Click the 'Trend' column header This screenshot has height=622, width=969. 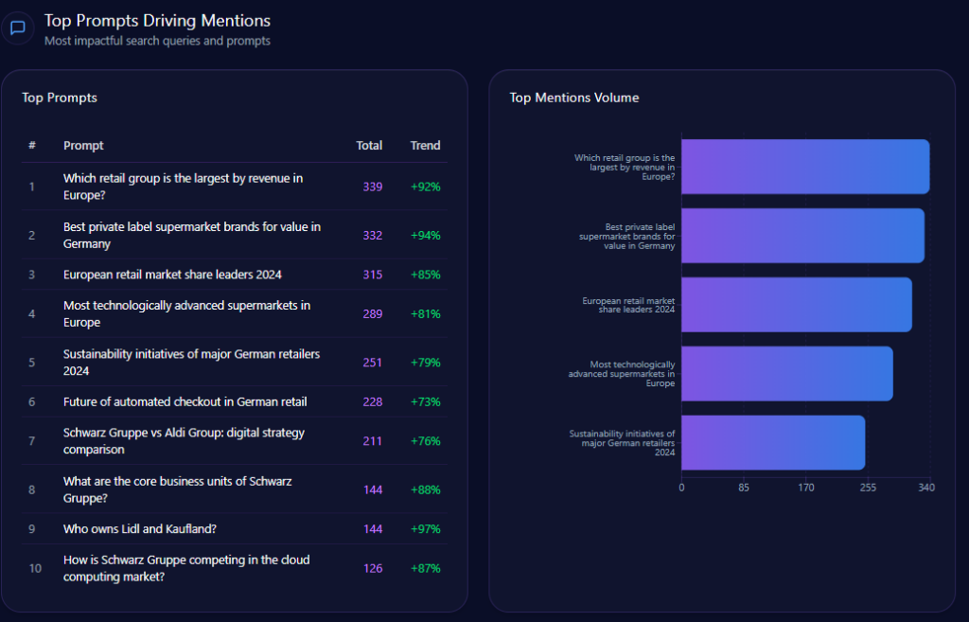tap(425, 146)
